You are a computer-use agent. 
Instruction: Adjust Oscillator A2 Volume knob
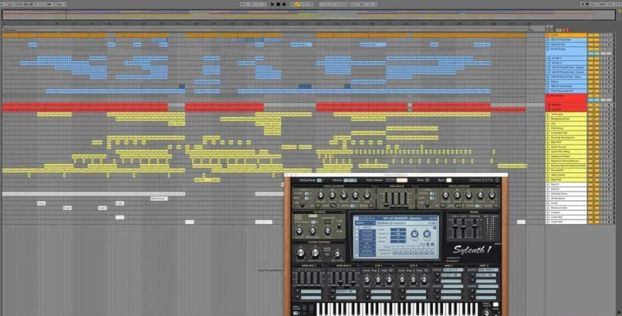pyautogui.click(x=446, y=195)
